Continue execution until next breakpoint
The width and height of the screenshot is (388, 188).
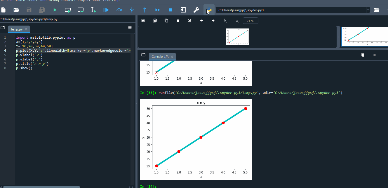[157, 10]
